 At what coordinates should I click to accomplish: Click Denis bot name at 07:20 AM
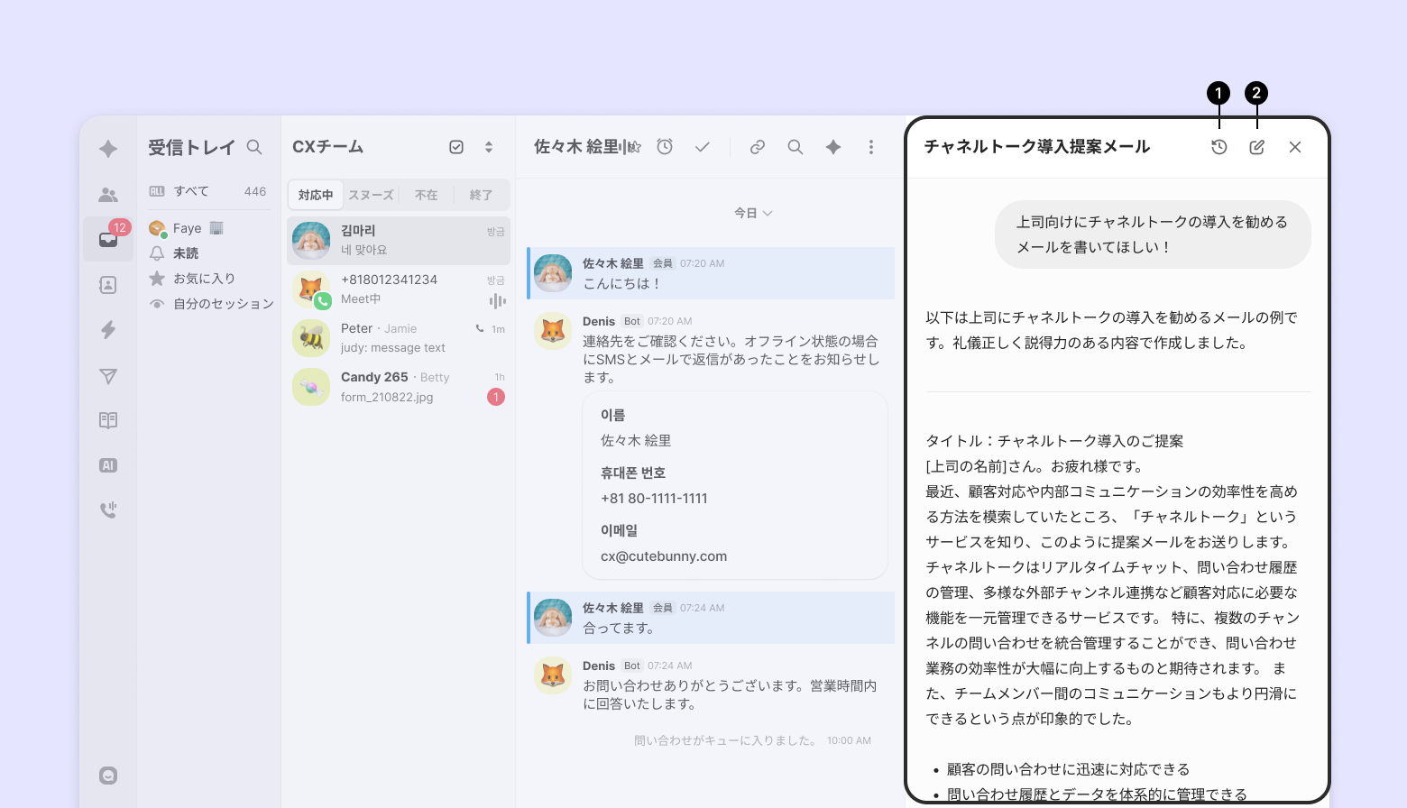click(x=599, y=321)
